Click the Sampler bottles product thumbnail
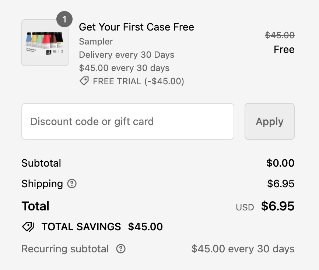 click(x=45, y=43)
